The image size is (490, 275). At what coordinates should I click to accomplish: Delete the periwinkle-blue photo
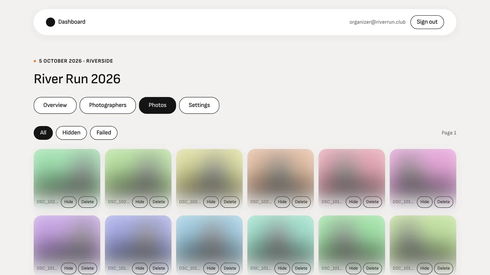(x=159, y=268)
